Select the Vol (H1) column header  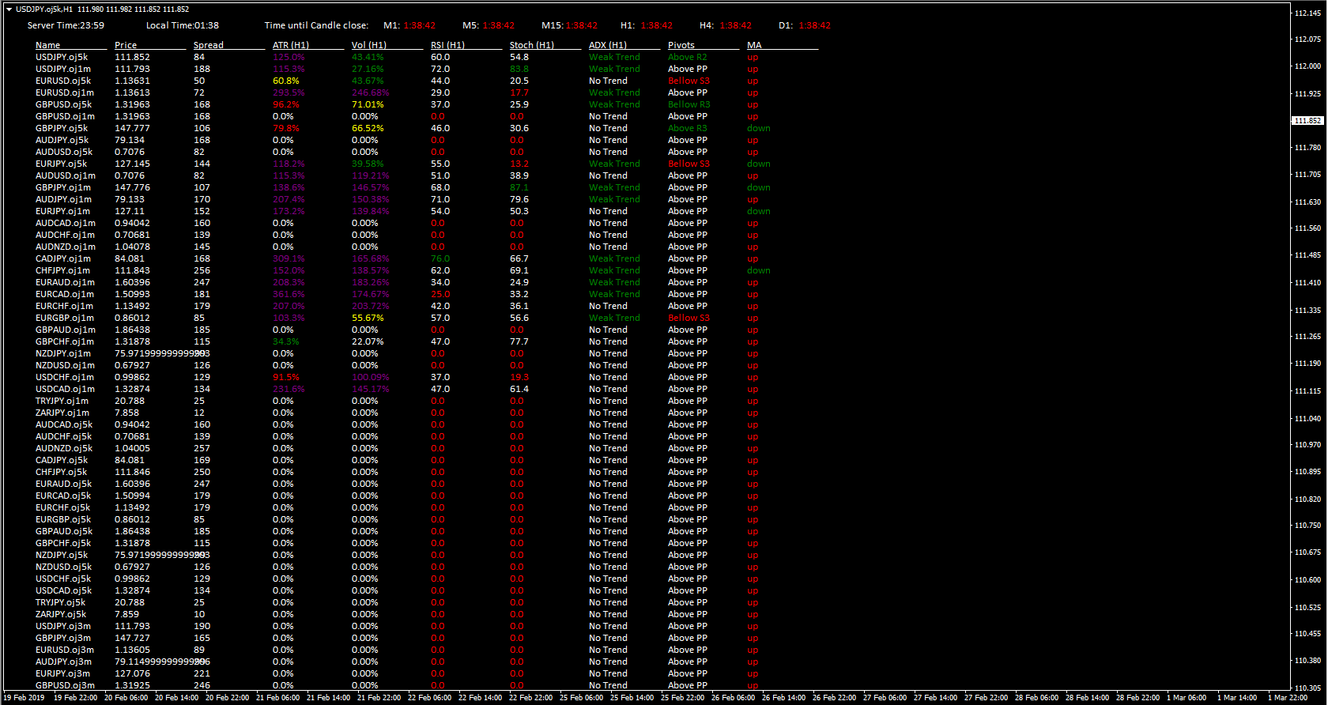point(369,45)
